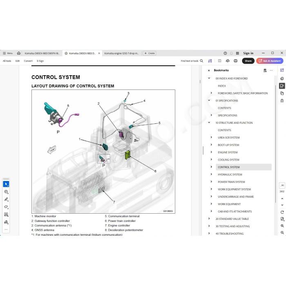Select the CONTROL SYSTEM bookmark
Screen dimensions: 286x286
244,167
